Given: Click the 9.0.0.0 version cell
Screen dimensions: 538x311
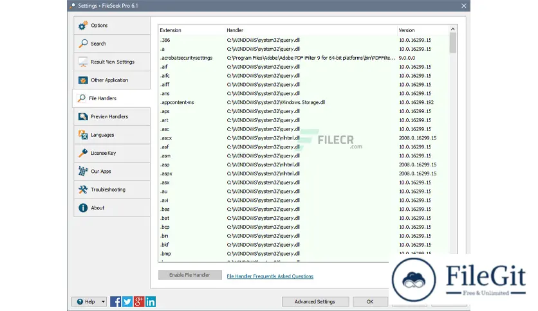Looking at the screenshot, I should point(407,58).
